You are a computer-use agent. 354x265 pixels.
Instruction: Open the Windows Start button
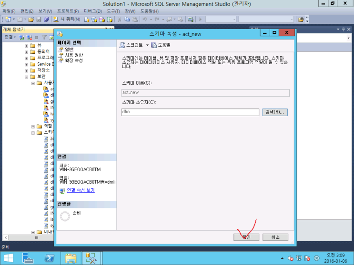tap(9, 258)
